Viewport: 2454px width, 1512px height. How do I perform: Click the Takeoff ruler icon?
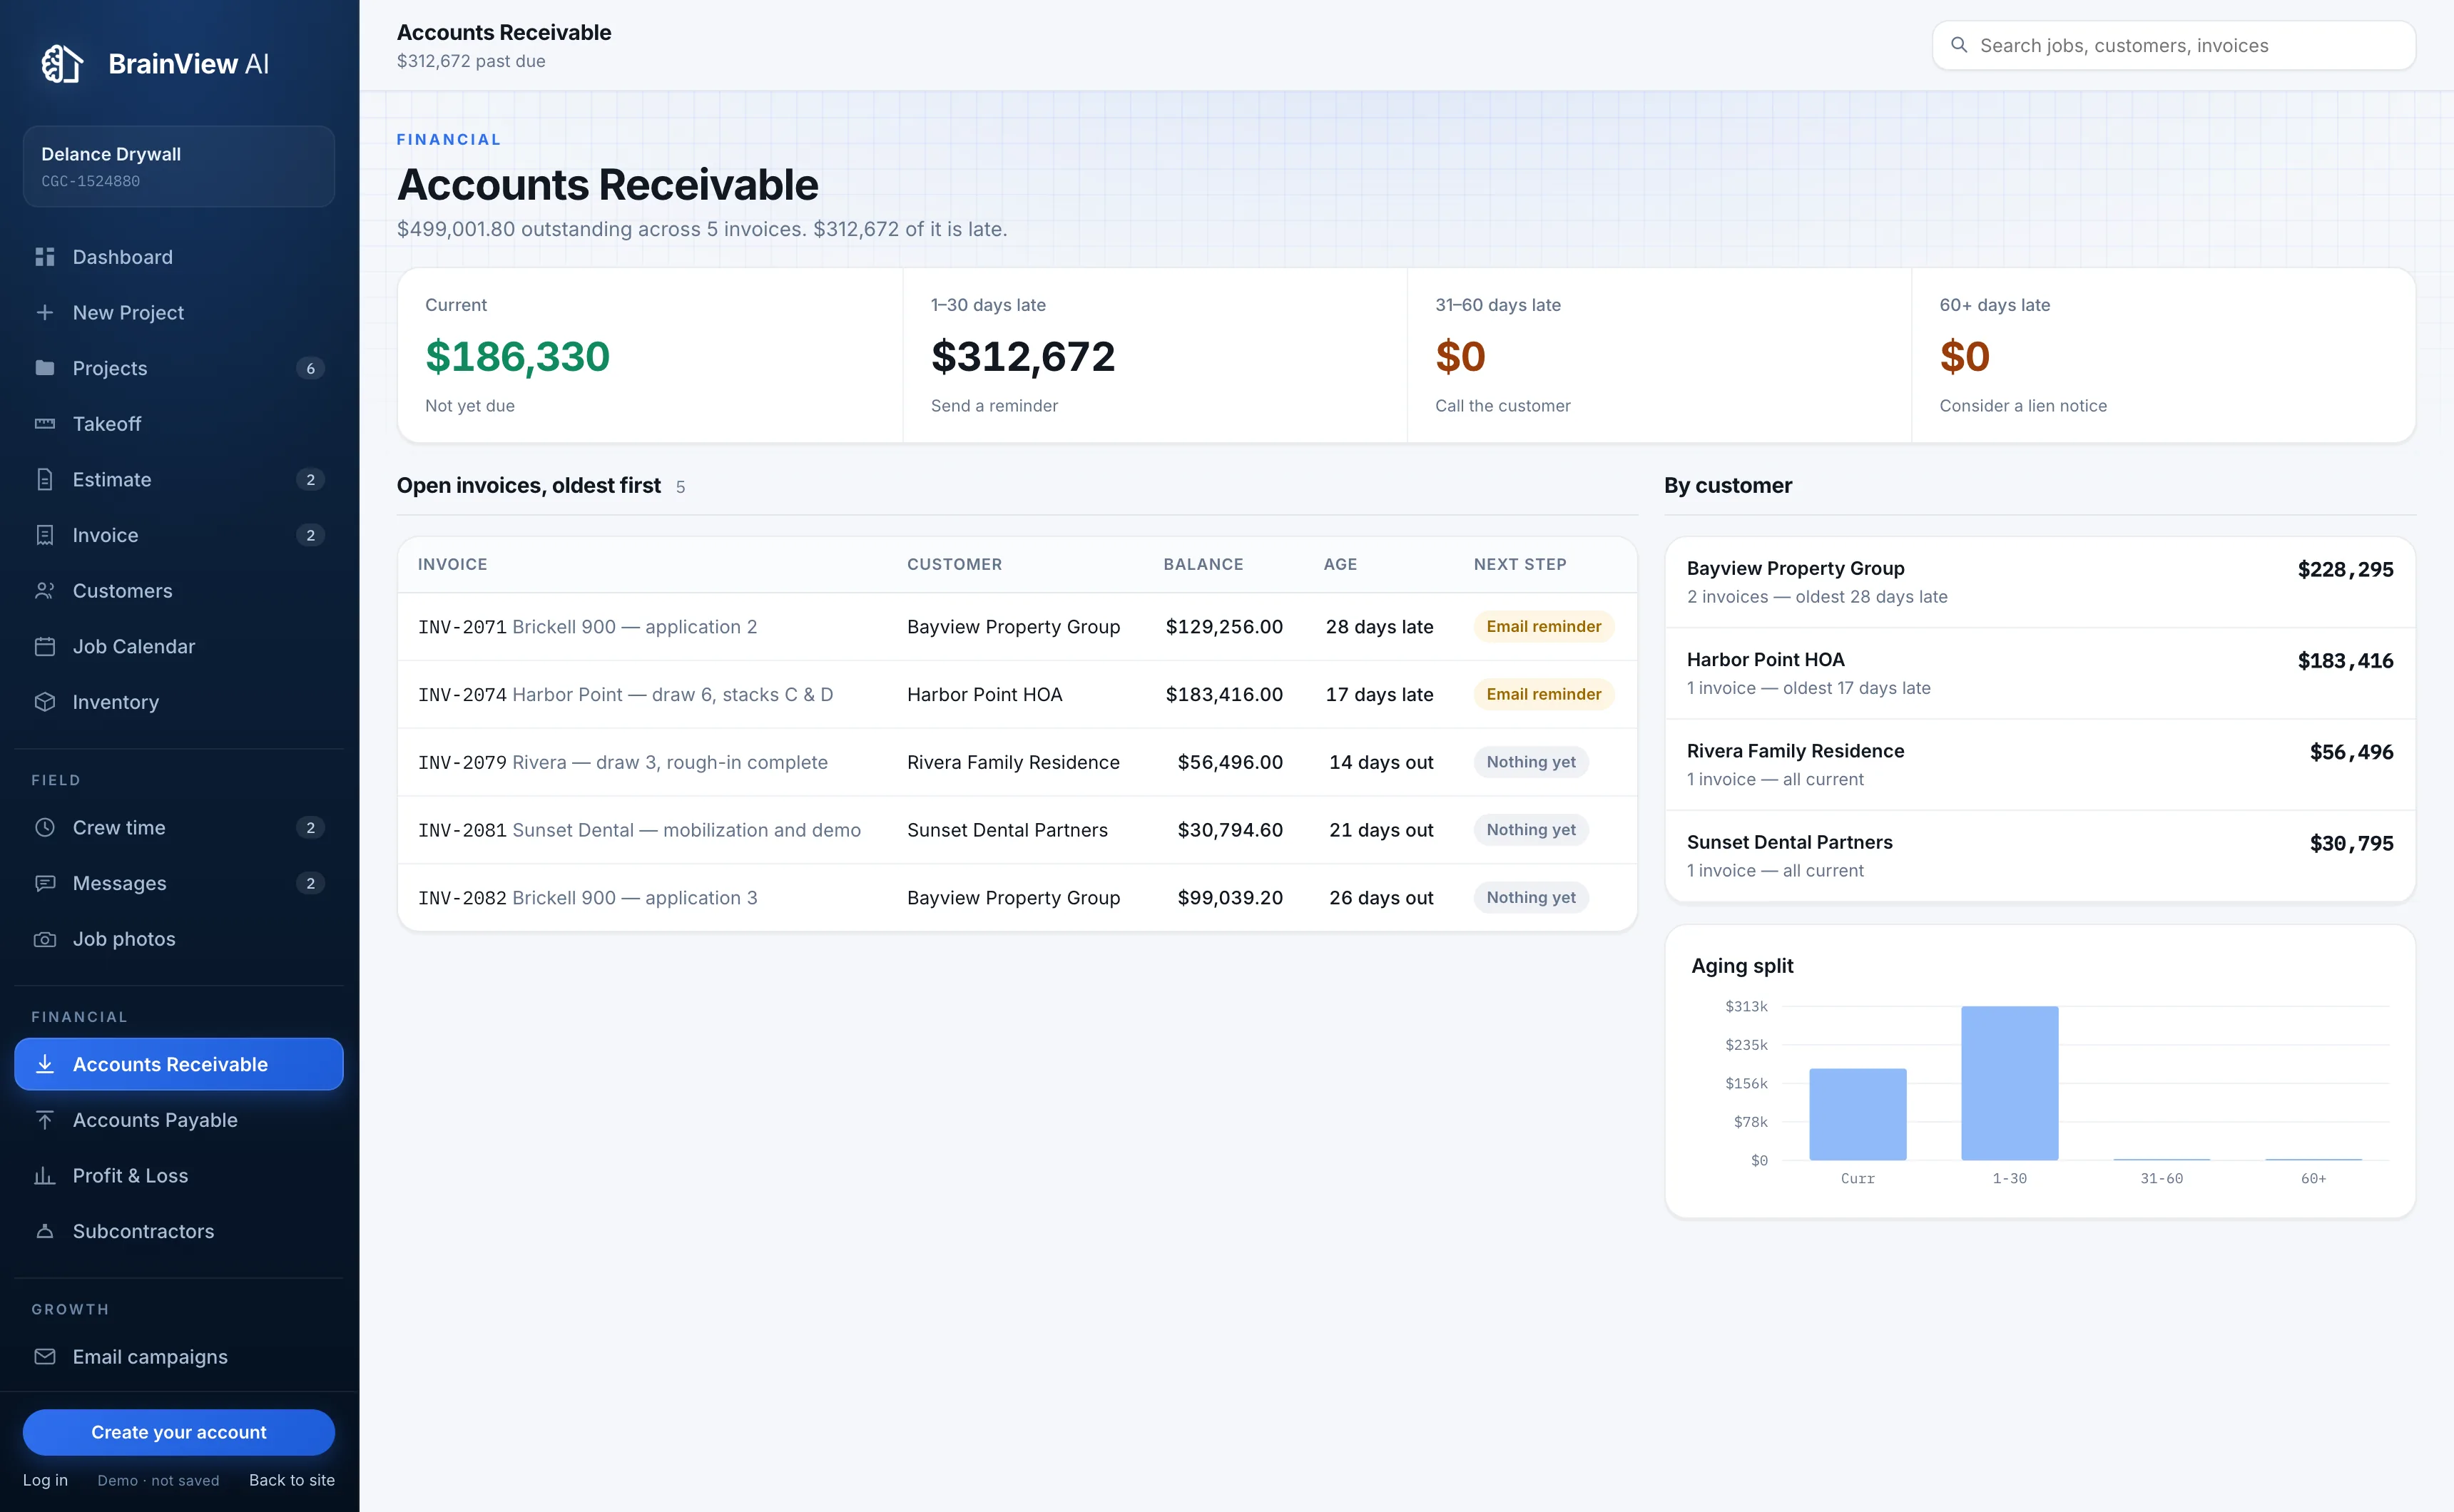(x=45, y=424)
